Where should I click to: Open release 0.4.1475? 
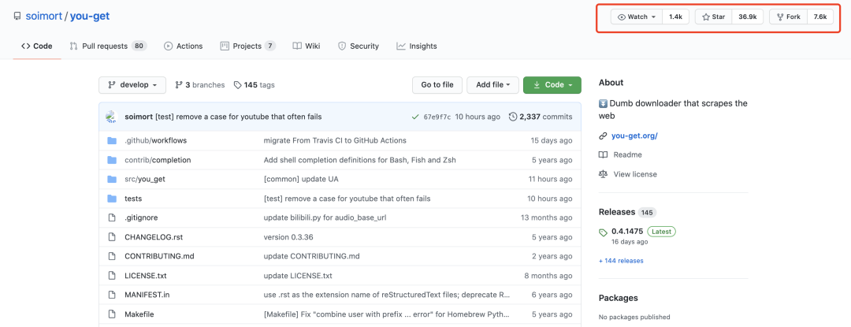[x=627, y=232]
